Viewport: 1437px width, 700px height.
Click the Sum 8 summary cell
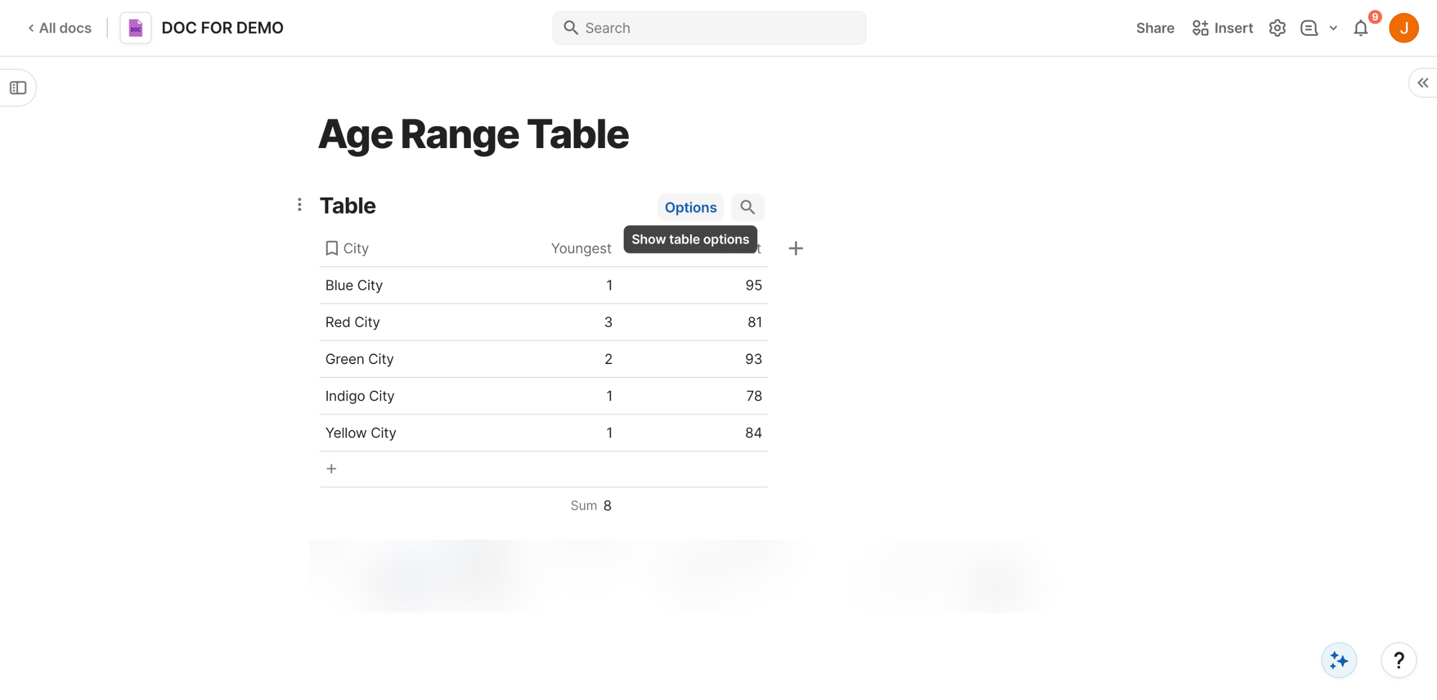point(591,506)
